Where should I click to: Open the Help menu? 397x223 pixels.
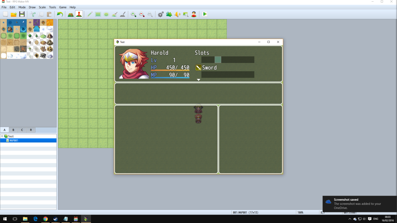pos(73,7)
